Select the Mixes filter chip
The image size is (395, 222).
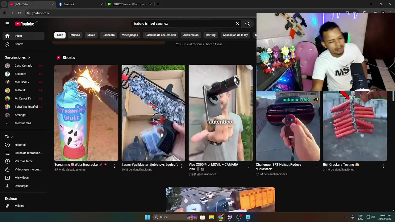tap(91, 35)
